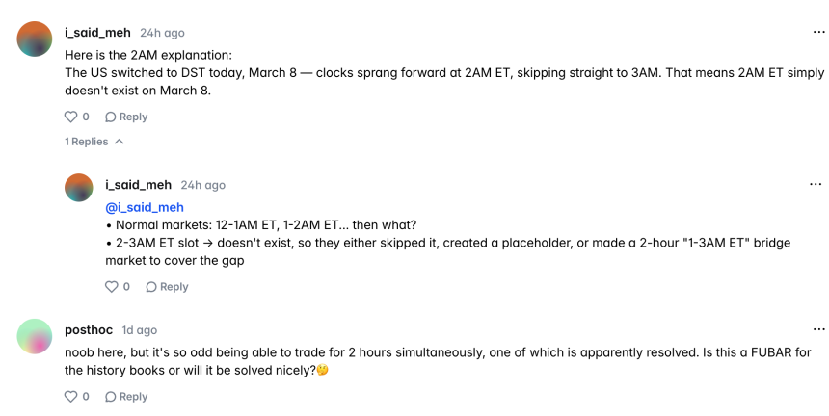
Task: Click the "1d ago" timestamp on posthoc's comment
Action: click(140, 330)
